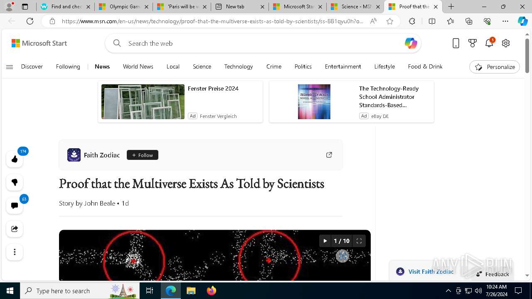532x299 pixels.
Task: Open the browser profile icon
Action: coord(9,7)
